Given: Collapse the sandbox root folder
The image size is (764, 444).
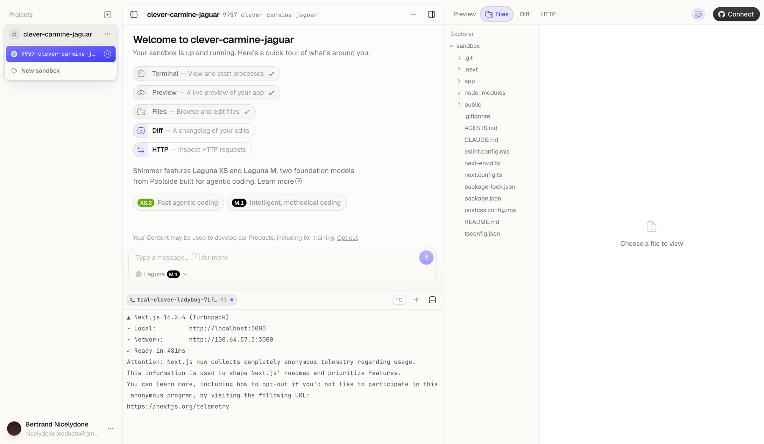Looking at the screenshot, I should [x=468, y=46].
